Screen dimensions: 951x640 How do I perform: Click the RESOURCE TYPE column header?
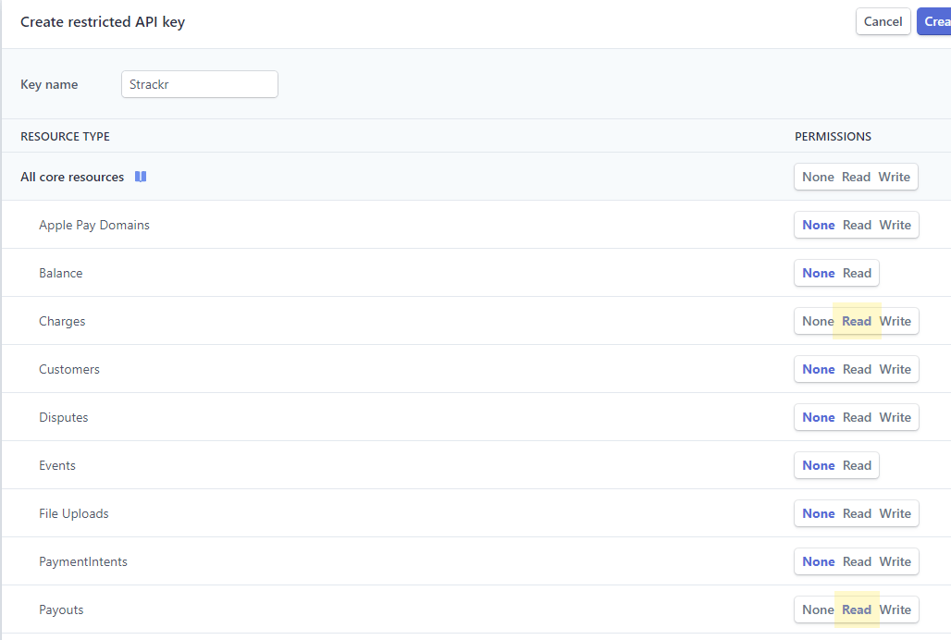(x=66, y=136)
